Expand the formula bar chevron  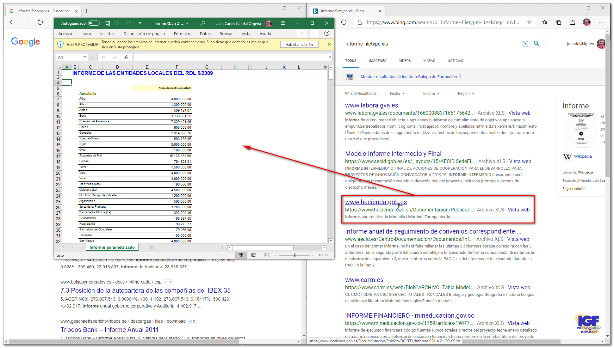[x=330, y=57]
